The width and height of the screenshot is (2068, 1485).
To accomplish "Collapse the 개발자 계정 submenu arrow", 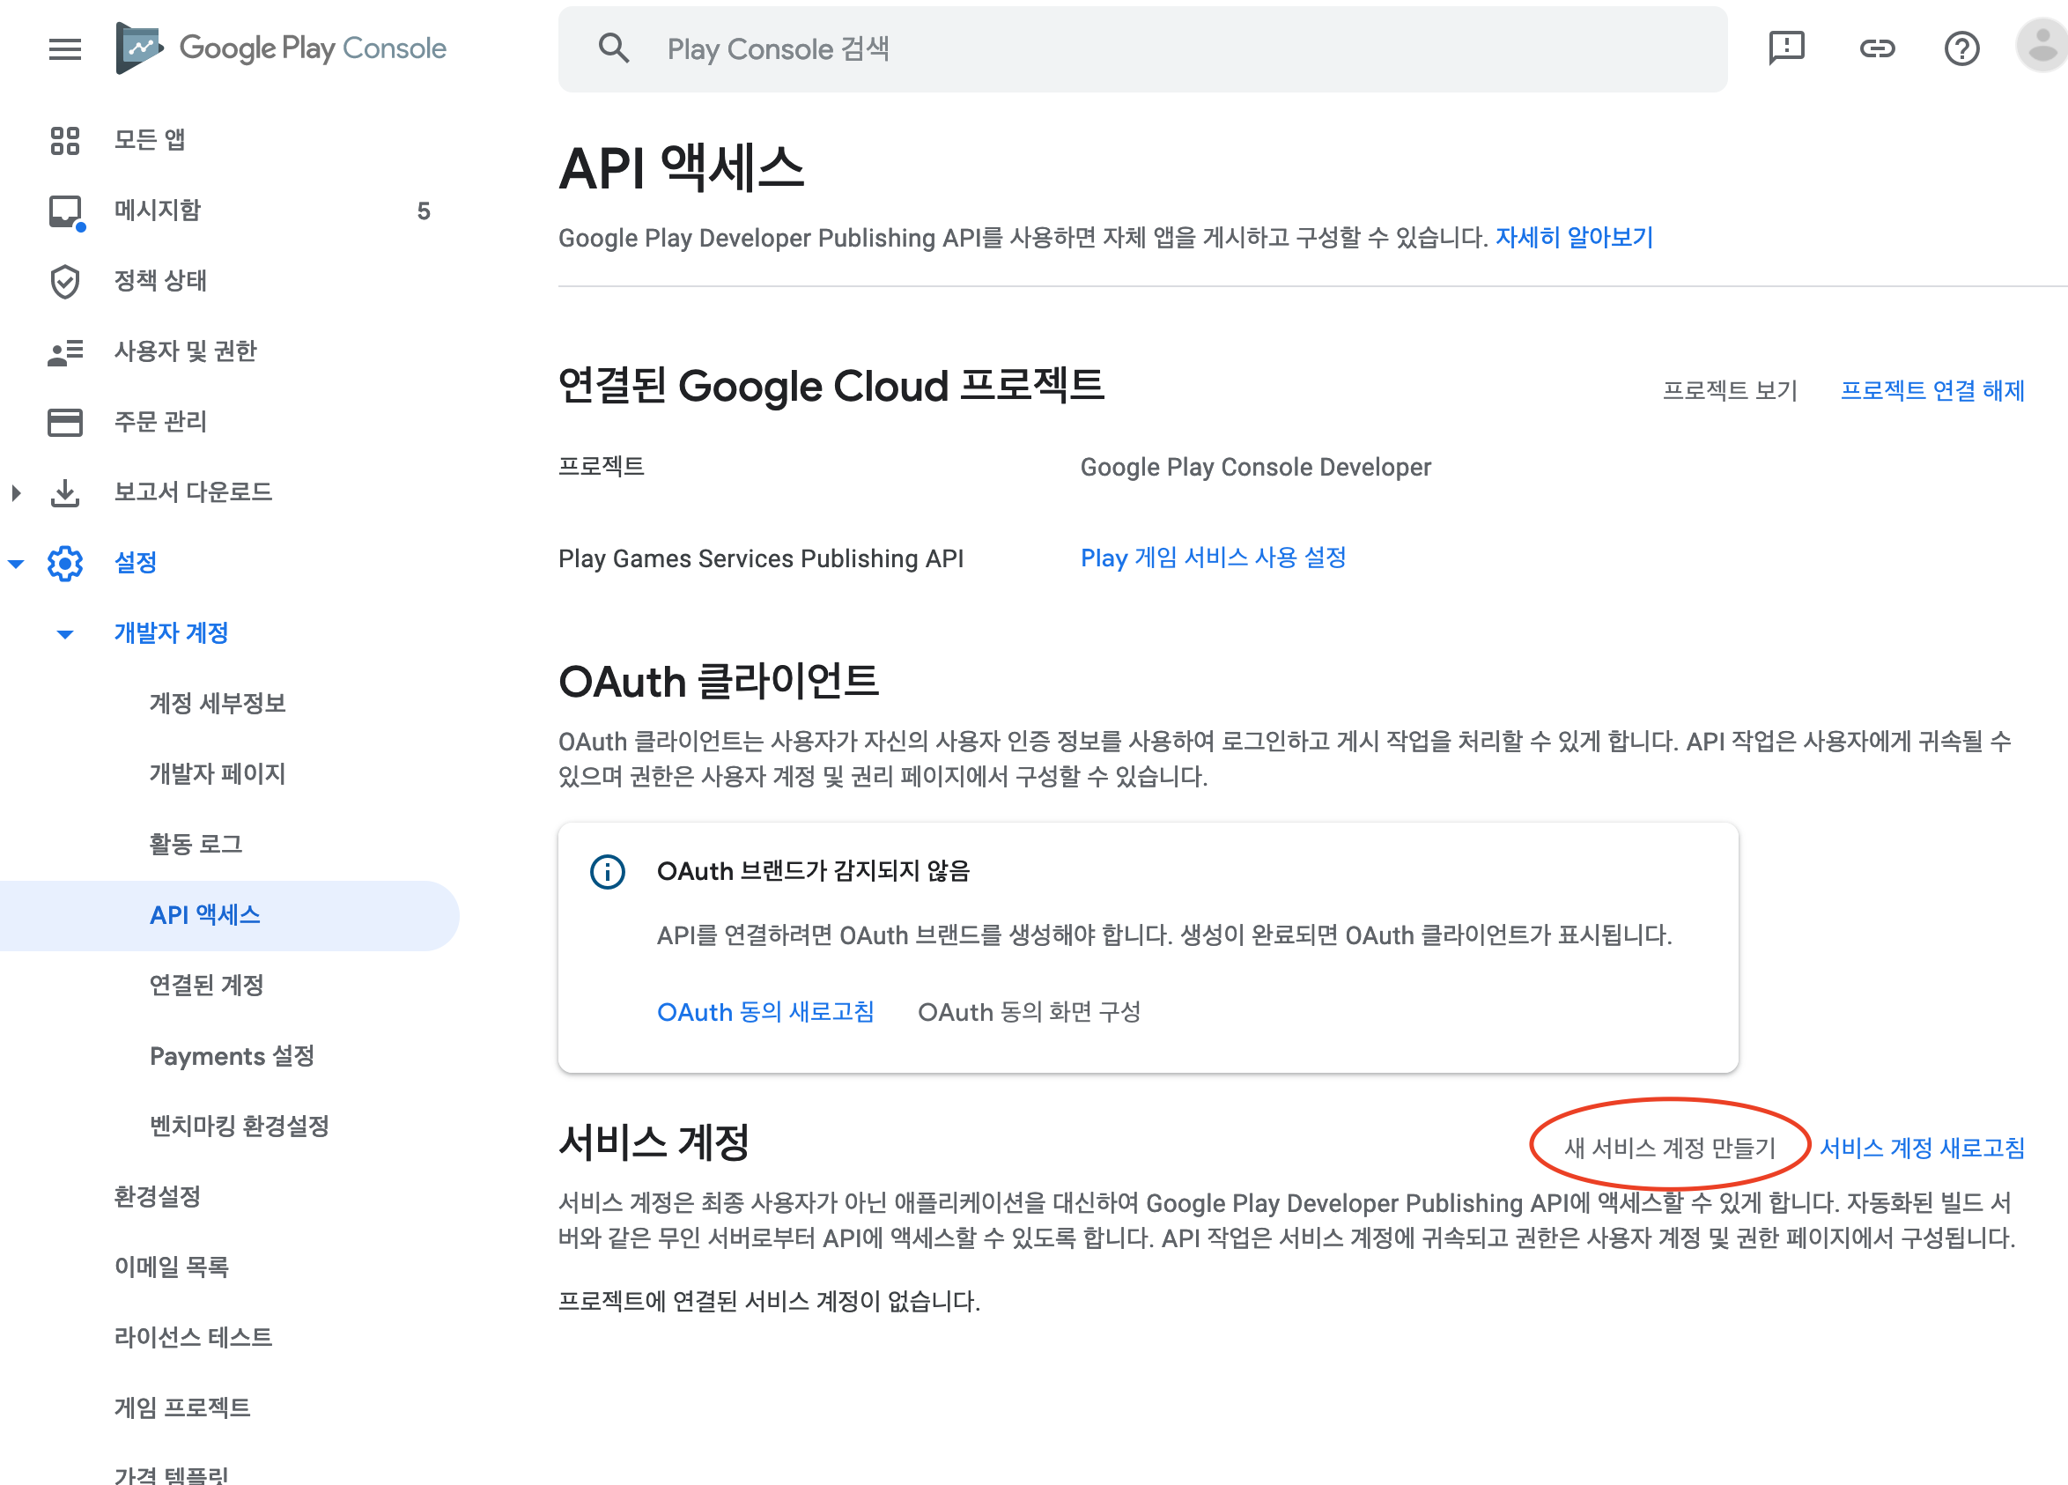I will (65, 634).
